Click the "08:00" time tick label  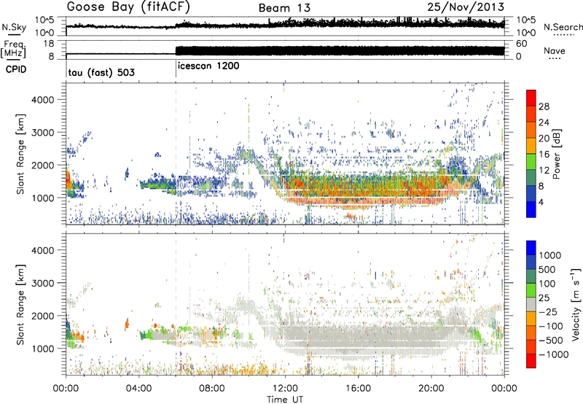(x=212, y=389)
